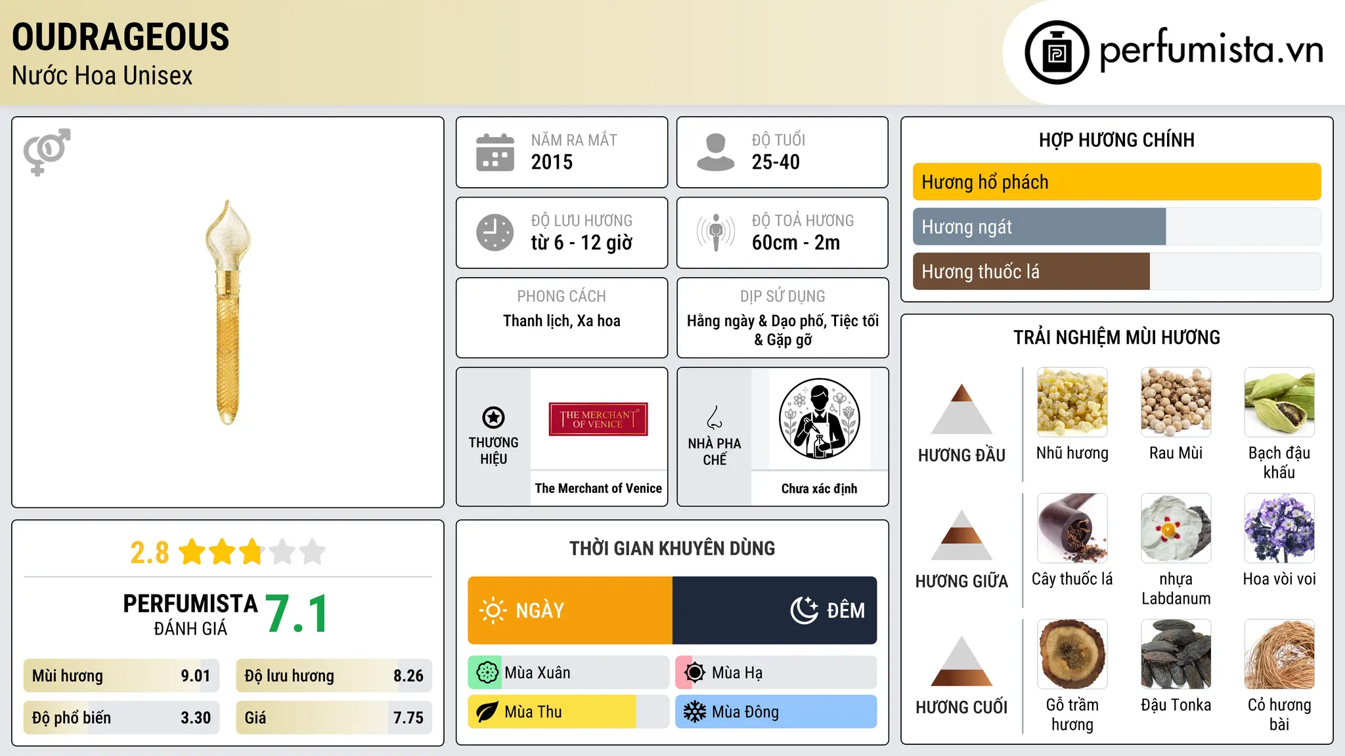Screen dimensions: 1345x756
Task: Click the sillage icon beside ĐỘ TOẢ HƯƠNG
Action: click(716, 232)
